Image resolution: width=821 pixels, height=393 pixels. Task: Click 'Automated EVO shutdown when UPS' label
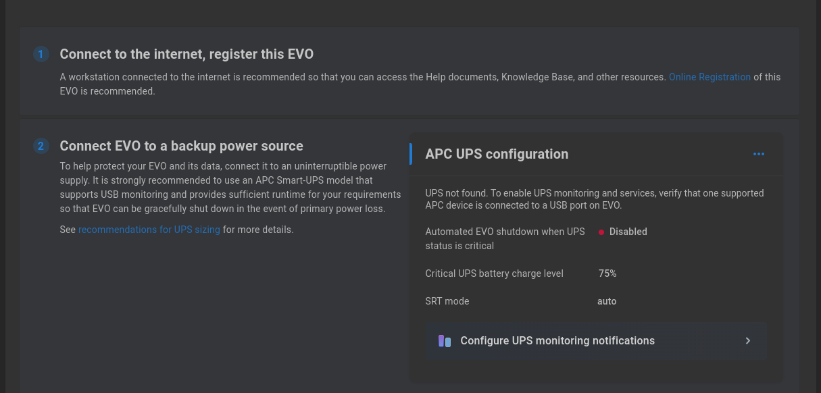(x=505, y=238)
